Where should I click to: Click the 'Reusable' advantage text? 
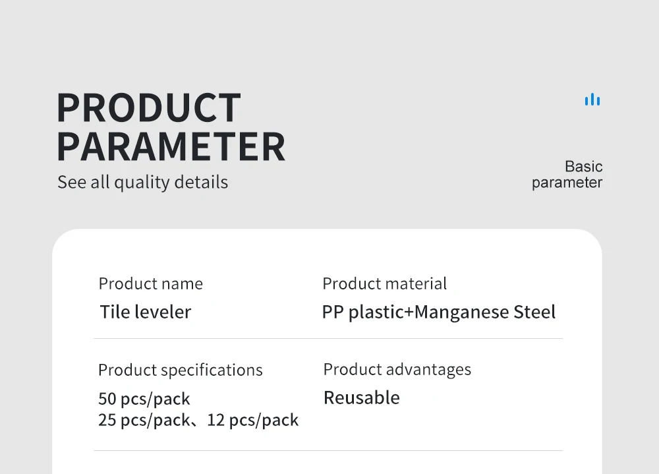361,398
